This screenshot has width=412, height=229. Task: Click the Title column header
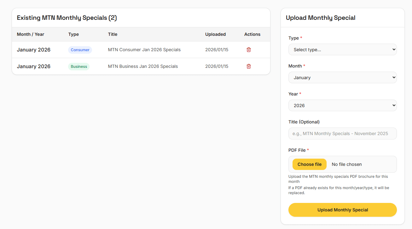click(113, 34)
